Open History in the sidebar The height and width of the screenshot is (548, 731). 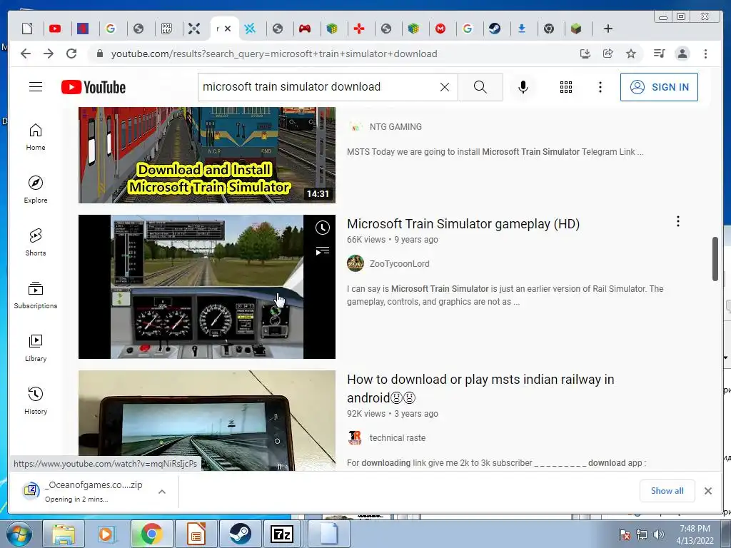point(36,401)
